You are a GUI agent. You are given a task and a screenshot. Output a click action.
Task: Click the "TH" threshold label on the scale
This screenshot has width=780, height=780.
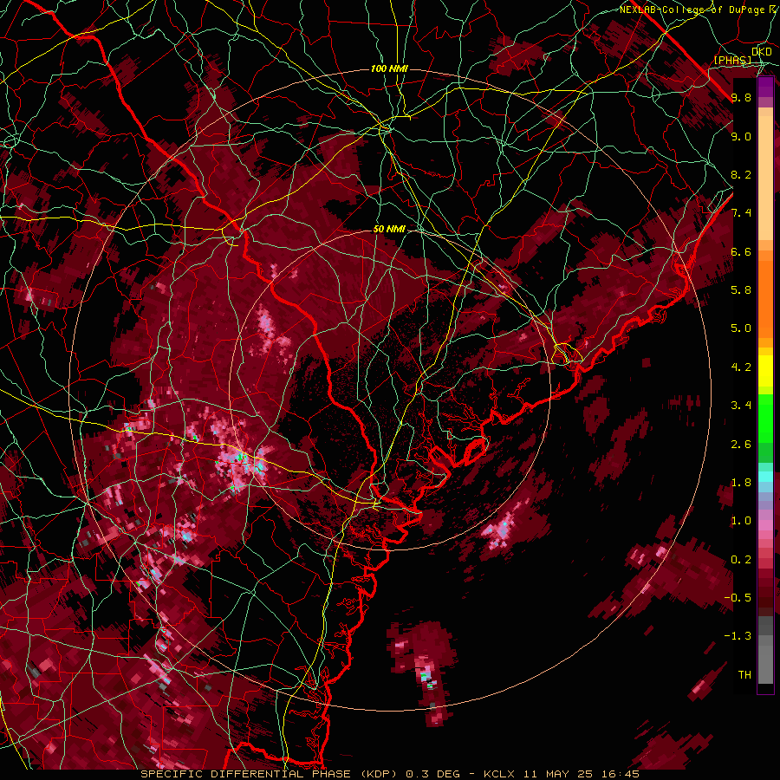point(744,675)
